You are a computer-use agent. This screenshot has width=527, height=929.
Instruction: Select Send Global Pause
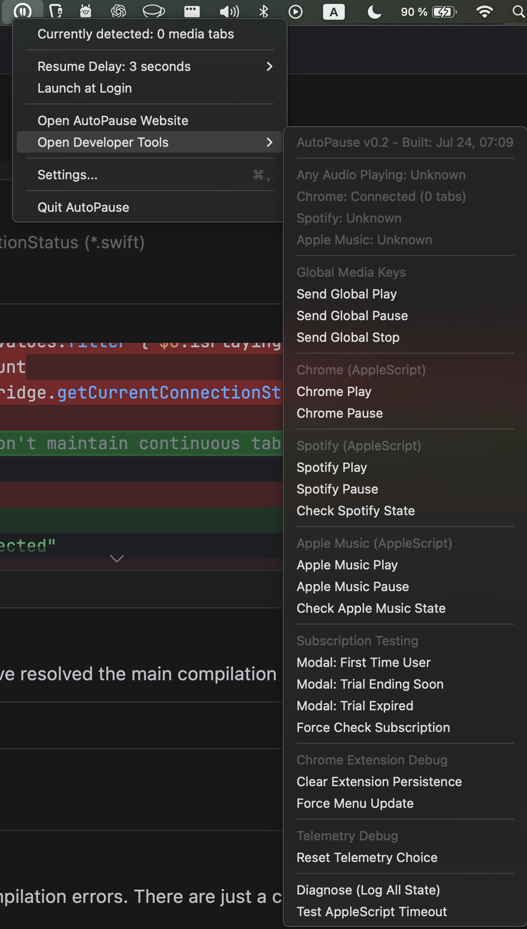tap(352, 316)
